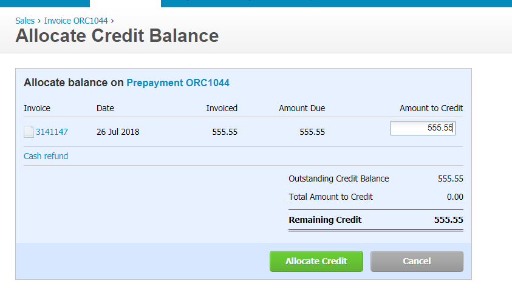Select the white active tab in top bar
Image resolution: width=512 pixels, height=303 pixels.
point(125,4)
